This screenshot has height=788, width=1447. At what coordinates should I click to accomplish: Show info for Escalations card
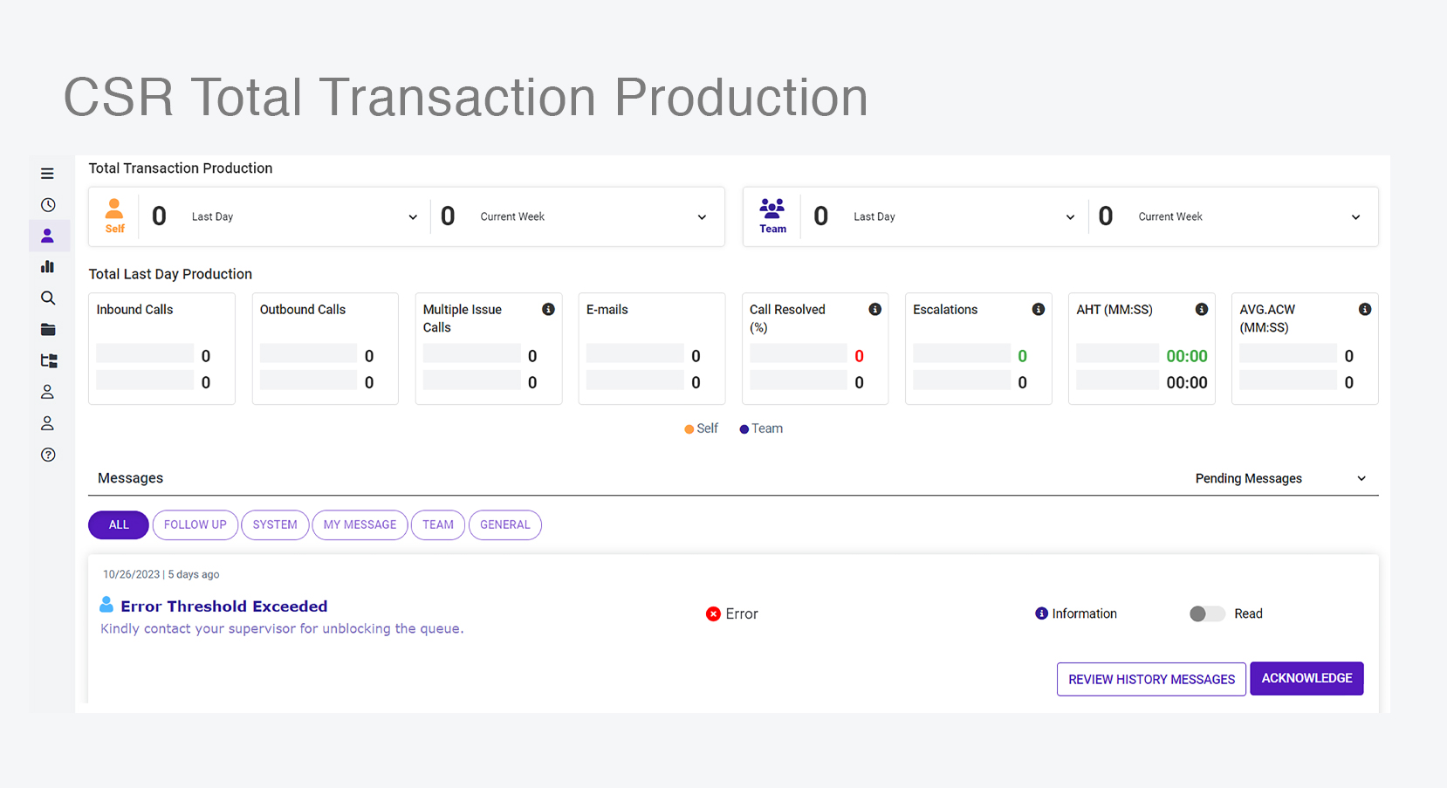[x=1039, y=310]
